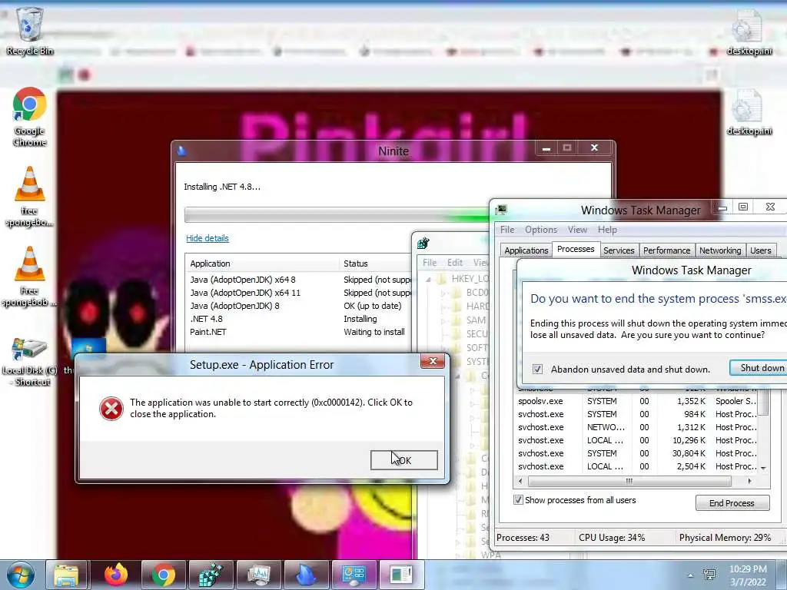787x590 pixels.
Task: Click the red error icon in Setup.exe dialog
Action: (x=111, y=409)
